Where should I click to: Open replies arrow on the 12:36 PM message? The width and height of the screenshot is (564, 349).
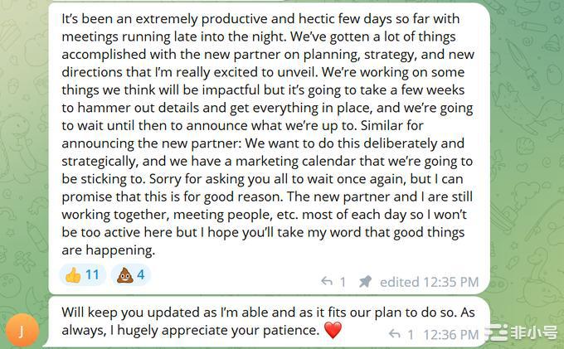tap(396, 334)
